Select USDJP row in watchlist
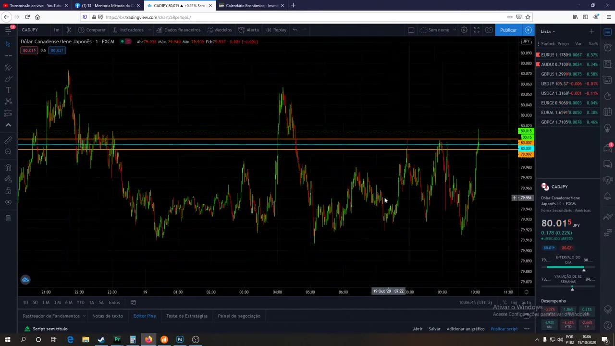 [x=568, y=84]
